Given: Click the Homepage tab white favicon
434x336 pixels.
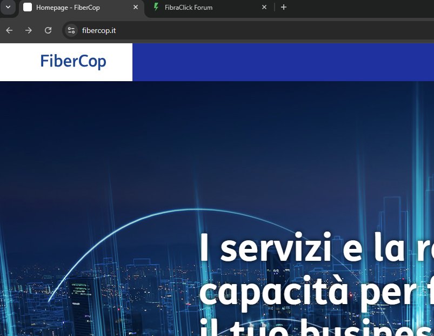Looking at the screenshot, I should 28,8.
